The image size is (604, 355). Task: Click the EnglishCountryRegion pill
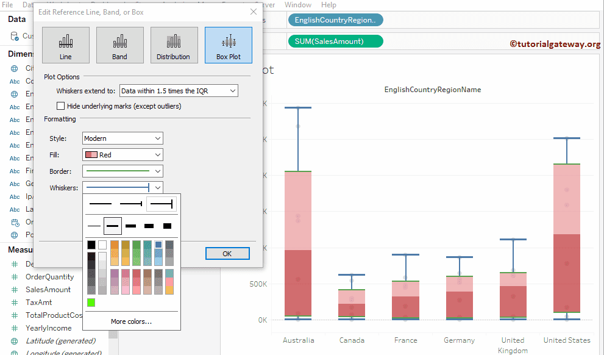pyautogui.click(x=335, y=20)
